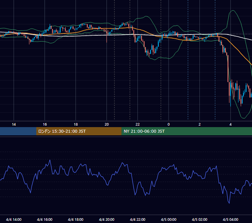Click the time axis label 4
The height and width of the screenshot is (223, 252).
(x=231, y=125)
